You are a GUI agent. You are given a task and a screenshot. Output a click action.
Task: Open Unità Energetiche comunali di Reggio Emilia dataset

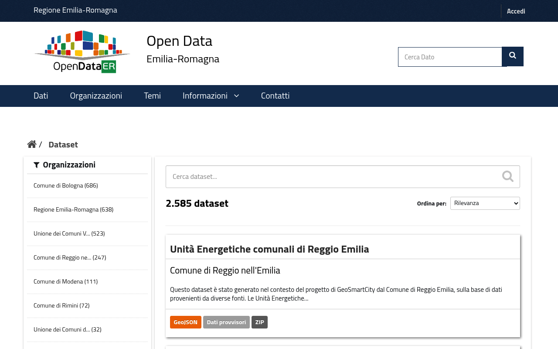[269, 249]
